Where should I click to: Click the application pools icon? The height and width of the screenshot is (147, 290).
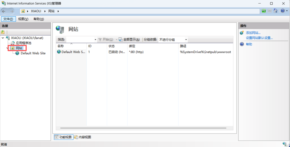[13, 43]
